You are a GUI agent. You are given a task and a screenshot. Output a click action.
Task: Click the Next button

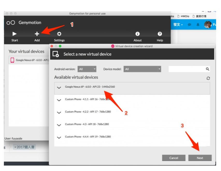click(x=200, y=158)
